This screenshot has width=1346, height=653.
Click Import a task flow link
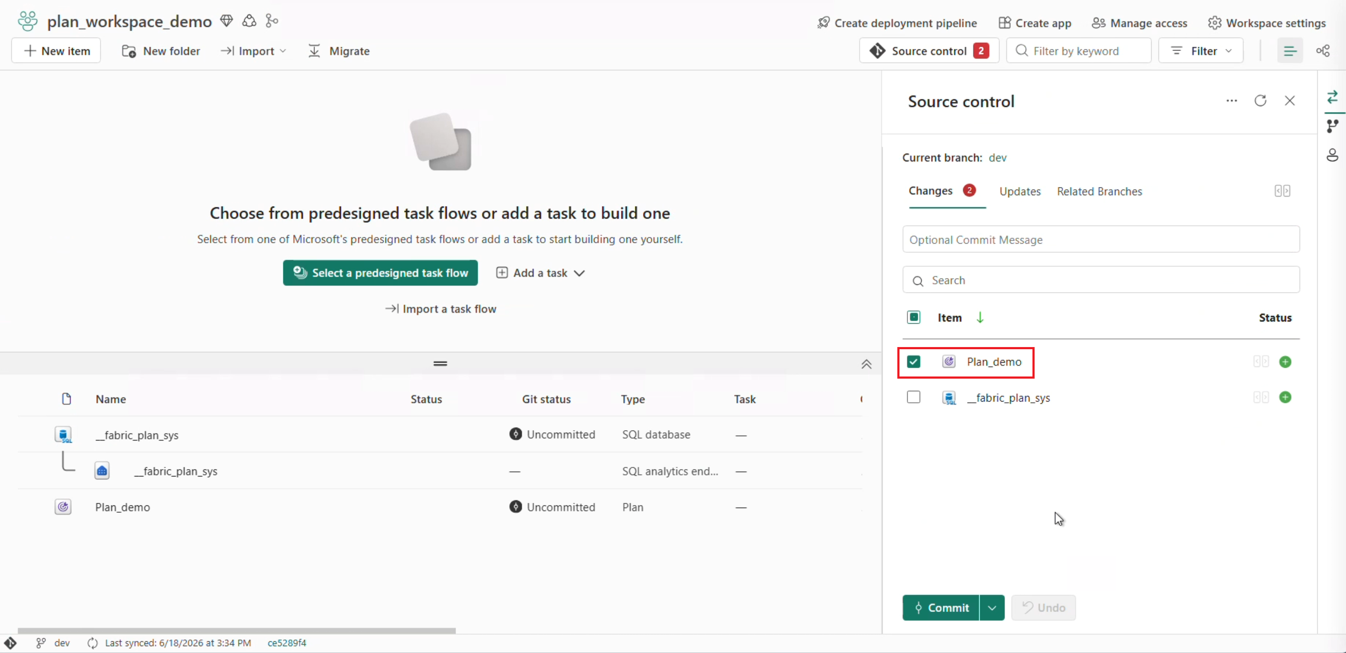(x=440, y=309)
